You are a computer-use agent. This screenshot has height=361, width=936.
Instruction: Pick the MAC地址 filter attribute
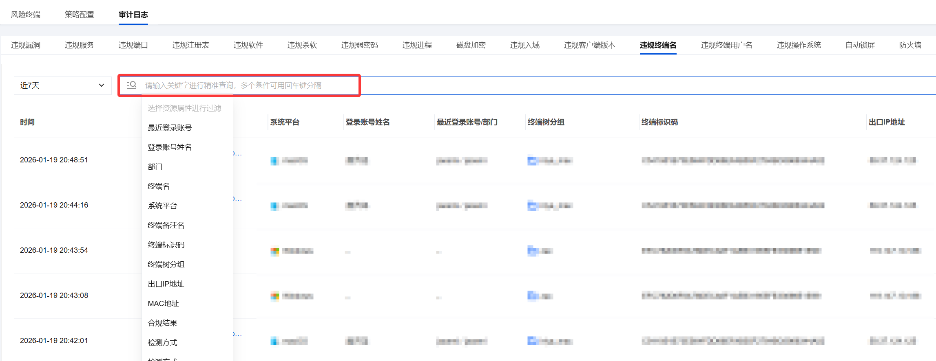(163, 304)
